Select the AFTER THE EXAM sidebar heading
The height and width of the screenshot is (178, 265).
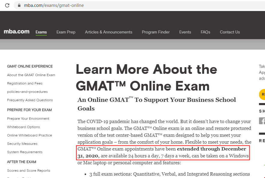pyautogui.click(x=22, y=162)
